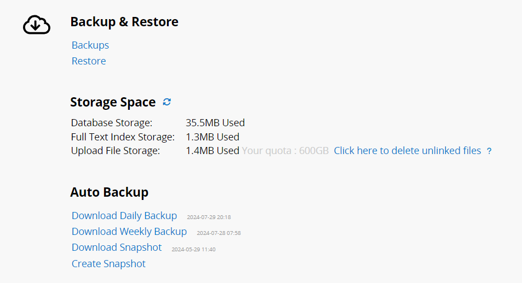522x283 pixels.
Task: Open the Restore page
Action: coord(89,61)
